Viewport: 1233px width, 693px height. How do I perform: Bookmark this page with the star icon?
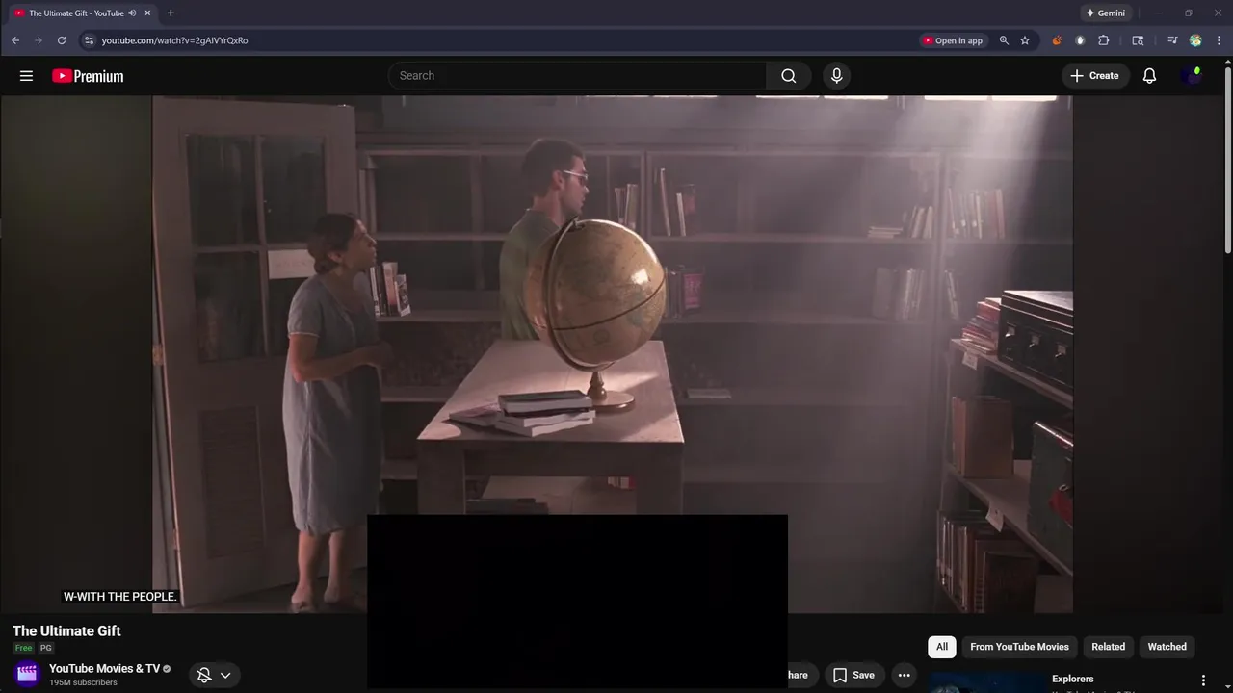pos(1025,40)
